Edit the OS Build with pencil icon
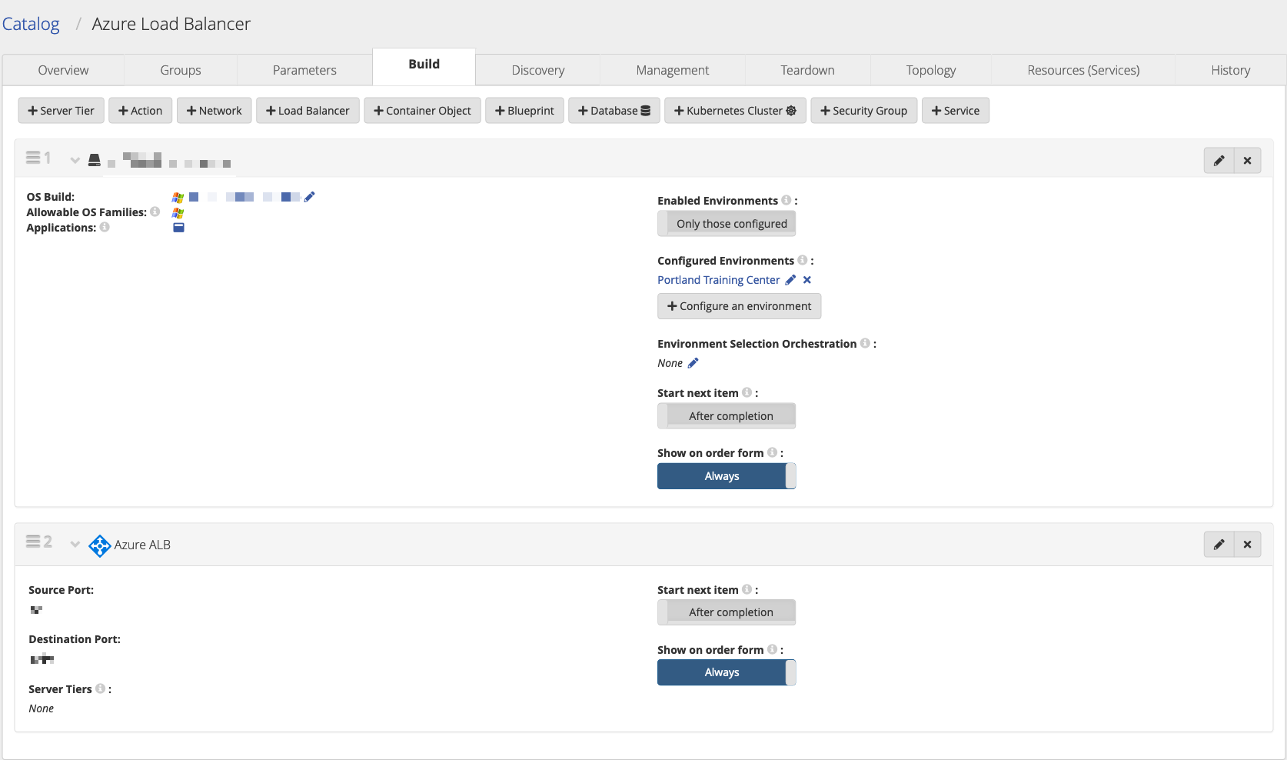The width and height of the screenshot is (1287, 760). [309, 197]
